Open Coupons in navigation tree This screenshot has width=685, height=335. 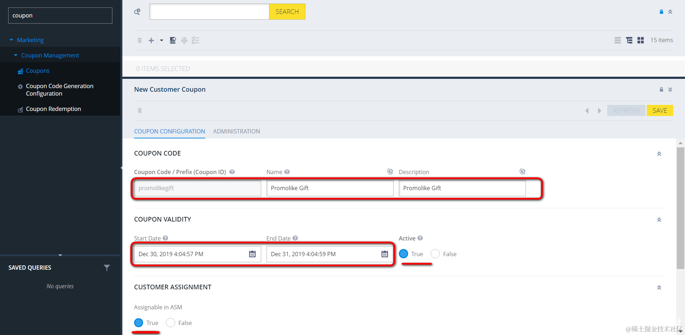37,71
